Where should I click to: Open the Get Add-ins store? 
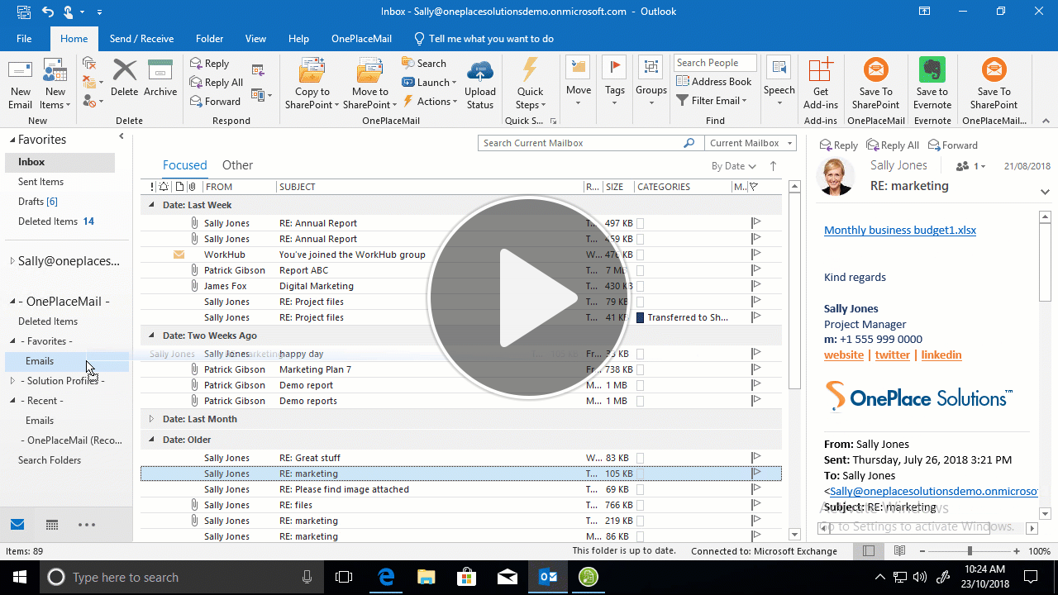(821, 83)
